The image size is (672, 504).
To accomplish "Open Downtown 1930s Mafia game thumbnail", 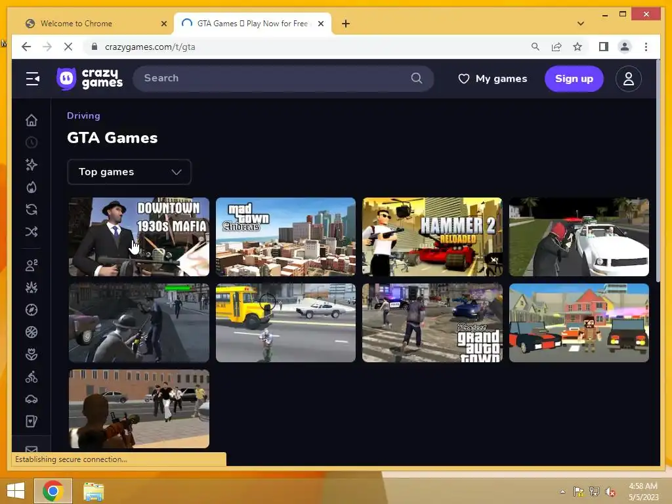I will [x=139, y=237].
